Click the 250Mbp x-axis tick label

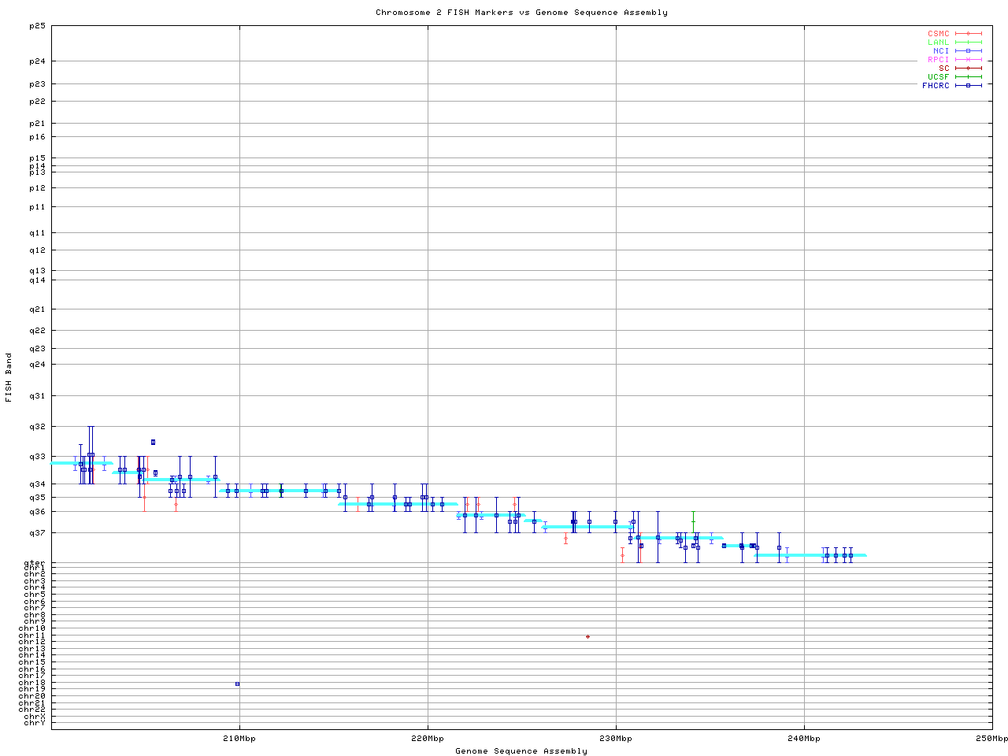991,739
